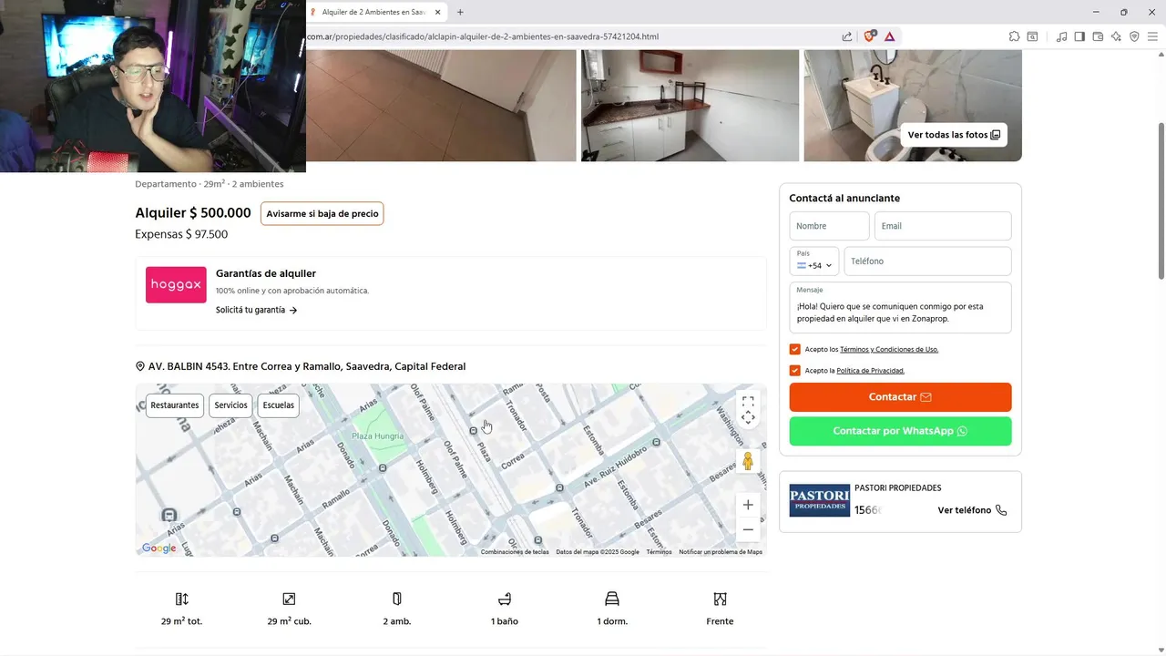
Task: Open Brave Shields lion icon
Action: [869, 36]
